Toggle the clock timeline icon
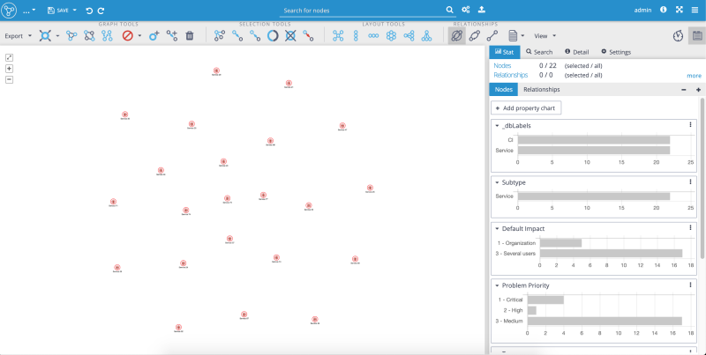This screenshot has height=355, width=706. (678, 36)
